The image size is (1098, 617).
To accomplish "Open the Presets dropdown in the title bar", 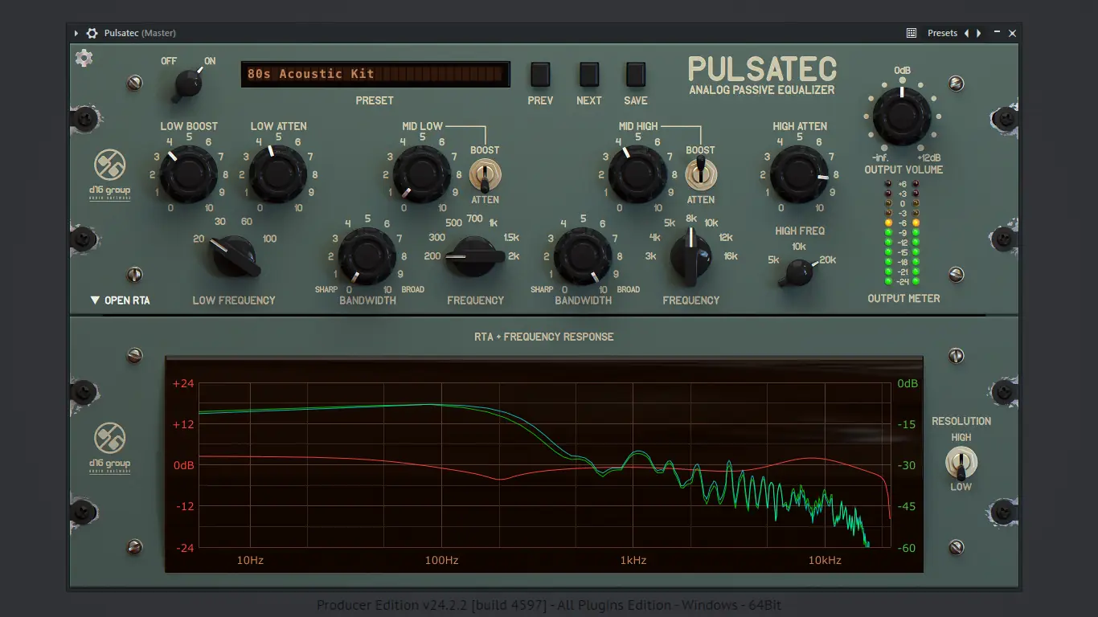I will coord(941,33).
